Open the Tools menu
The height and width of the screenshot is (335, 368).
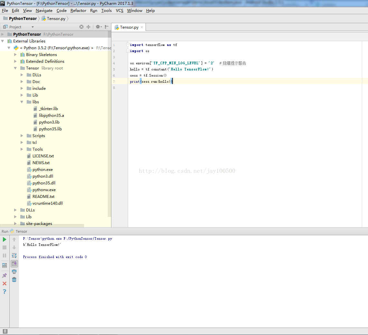[x=107, y=11]
